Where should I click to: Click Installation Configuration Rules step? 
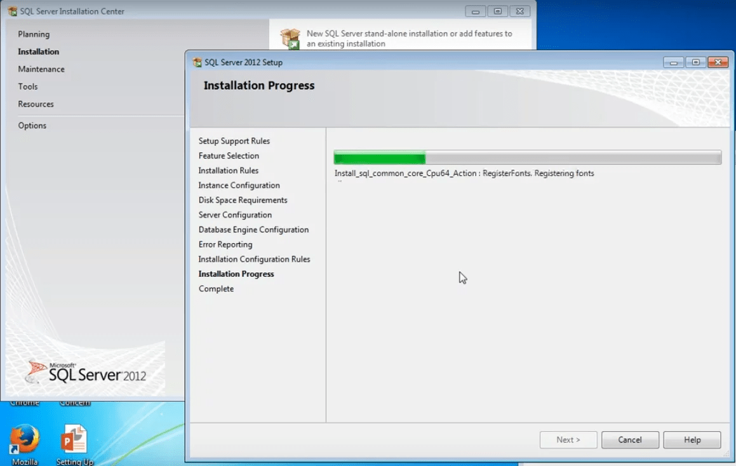(254, 259)
